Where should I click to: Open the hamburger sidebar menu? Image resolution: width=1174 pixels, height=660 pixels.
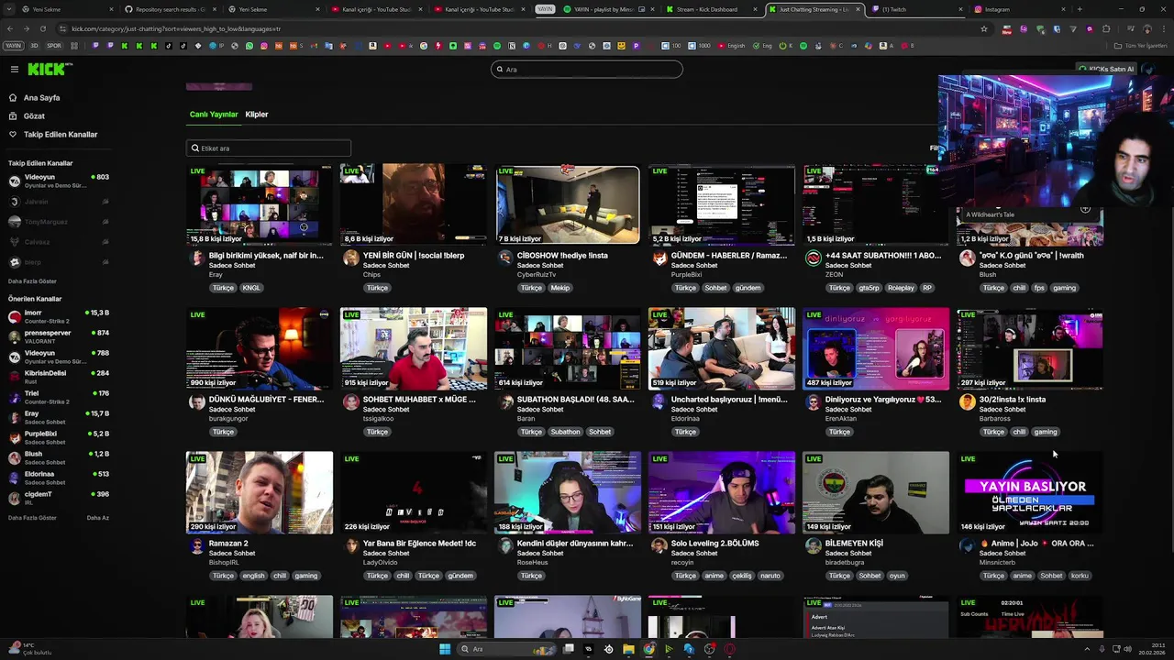[15, 69]
